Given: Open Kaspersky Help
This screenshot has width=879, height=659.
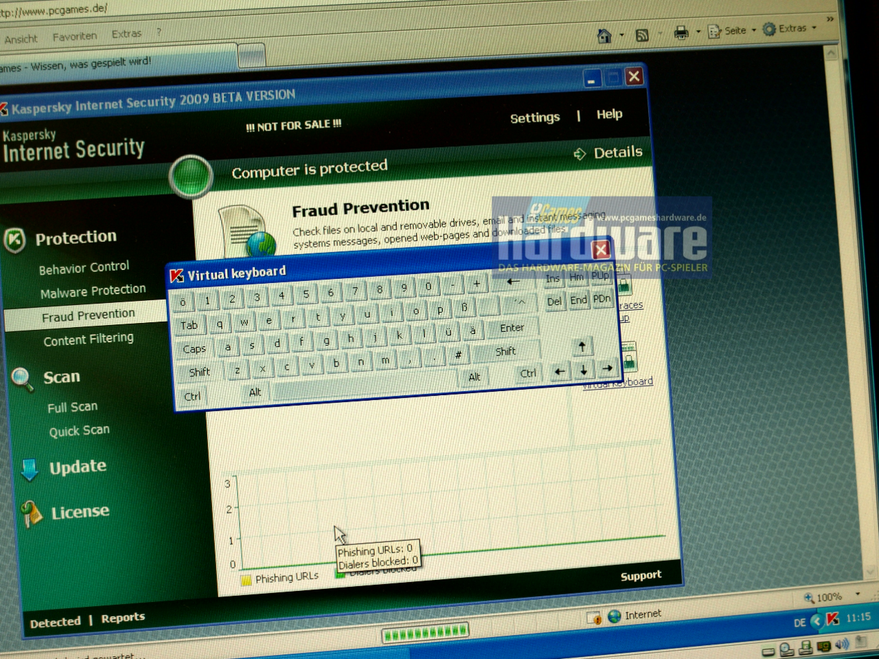Looking at the screenshot, I should [609, 115].
